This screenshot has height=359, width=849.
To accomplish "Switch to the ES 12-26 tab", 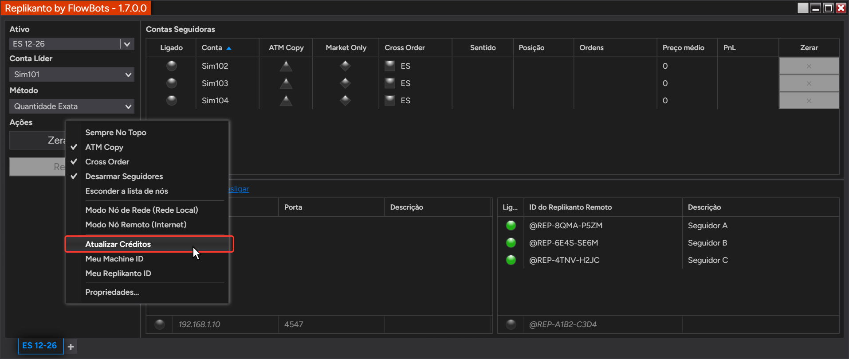I will pyautogui.click(x=40, y=346).
